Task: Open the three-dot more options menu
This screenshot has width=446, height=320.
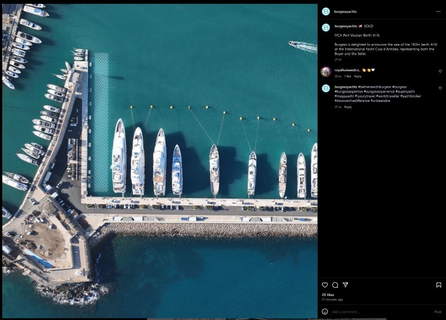Action: click(x=438, y=11)
